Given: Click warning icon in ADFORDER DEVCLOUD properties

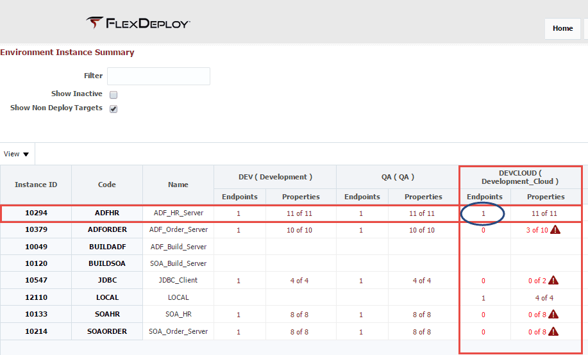Looking at the screenshot, I should 555,229.
